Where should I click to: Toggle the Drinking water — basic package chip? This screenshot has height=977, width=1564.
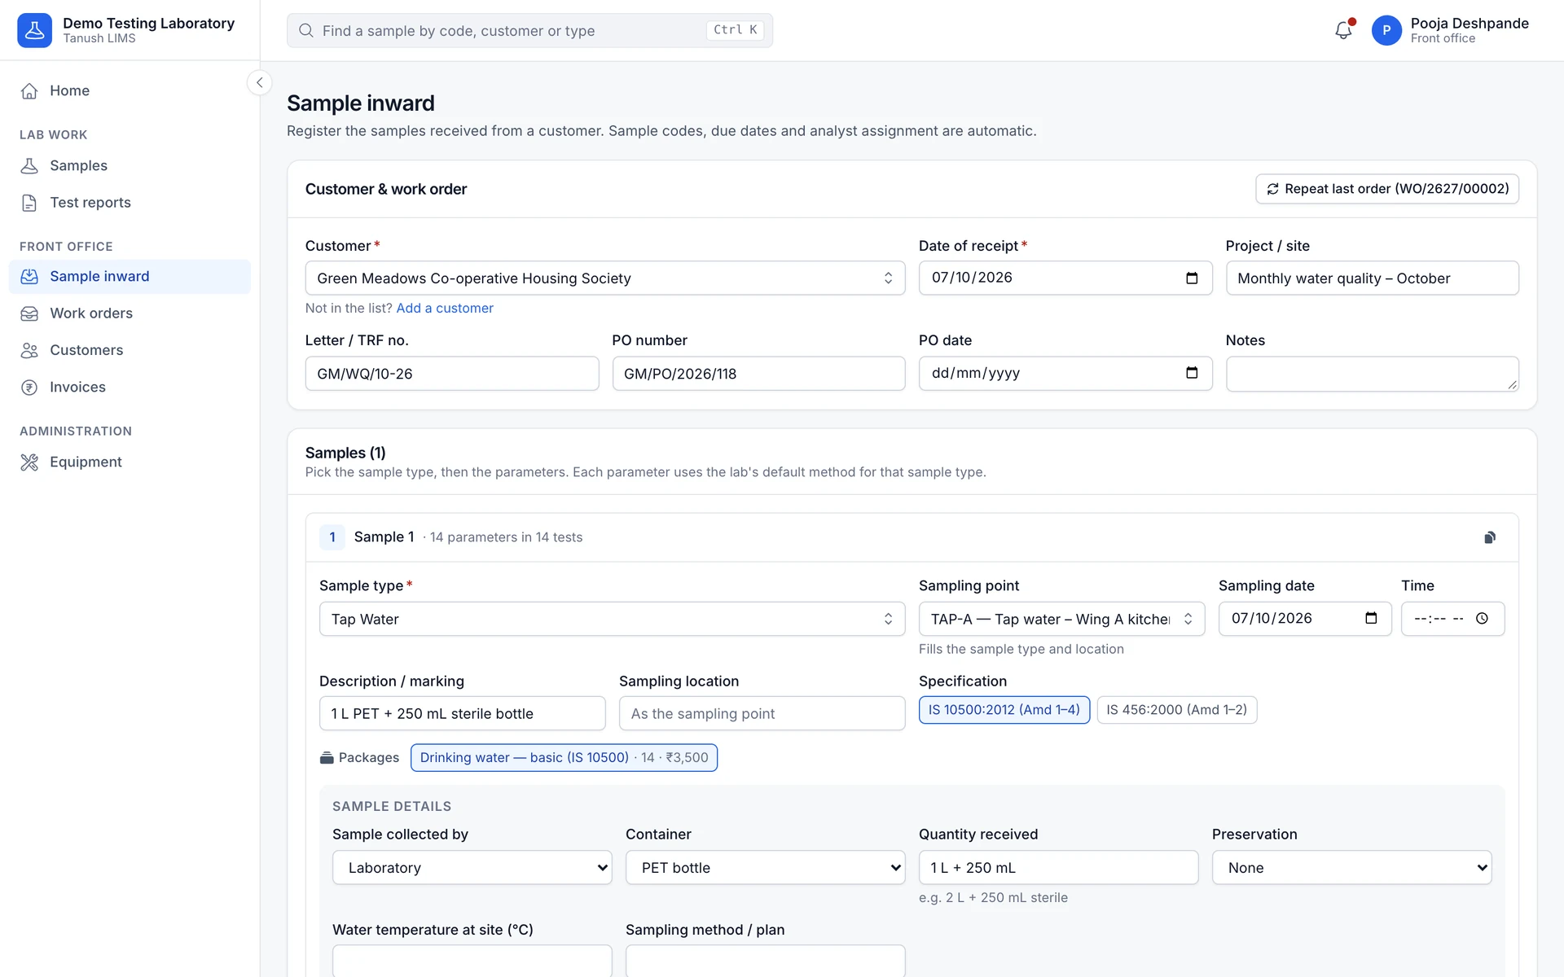click(x=564, y=758)
